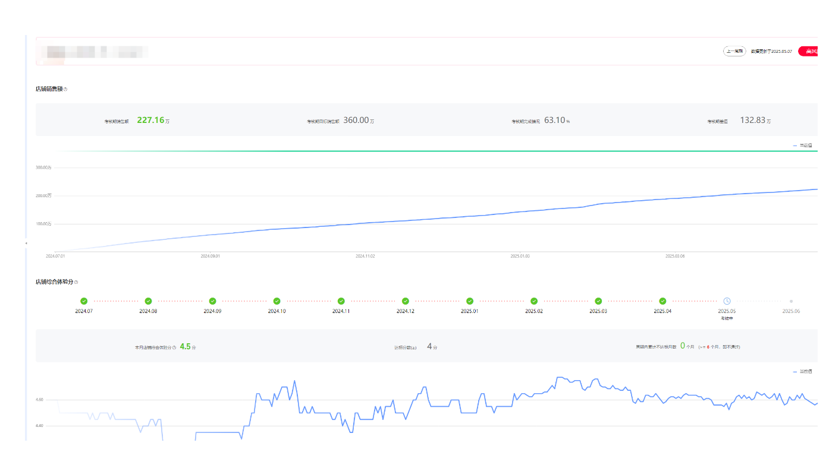Click the 上一周期 button
Image resolution: width=826 pixels, height=449 pixels.
[734, 52]
